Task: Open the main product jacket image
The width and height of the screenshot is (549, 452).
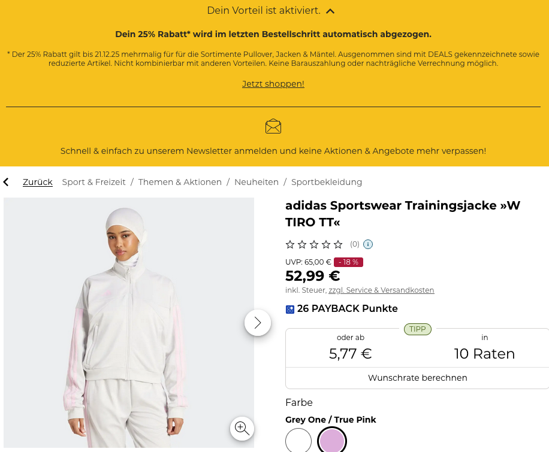Action: coord(129,323)
